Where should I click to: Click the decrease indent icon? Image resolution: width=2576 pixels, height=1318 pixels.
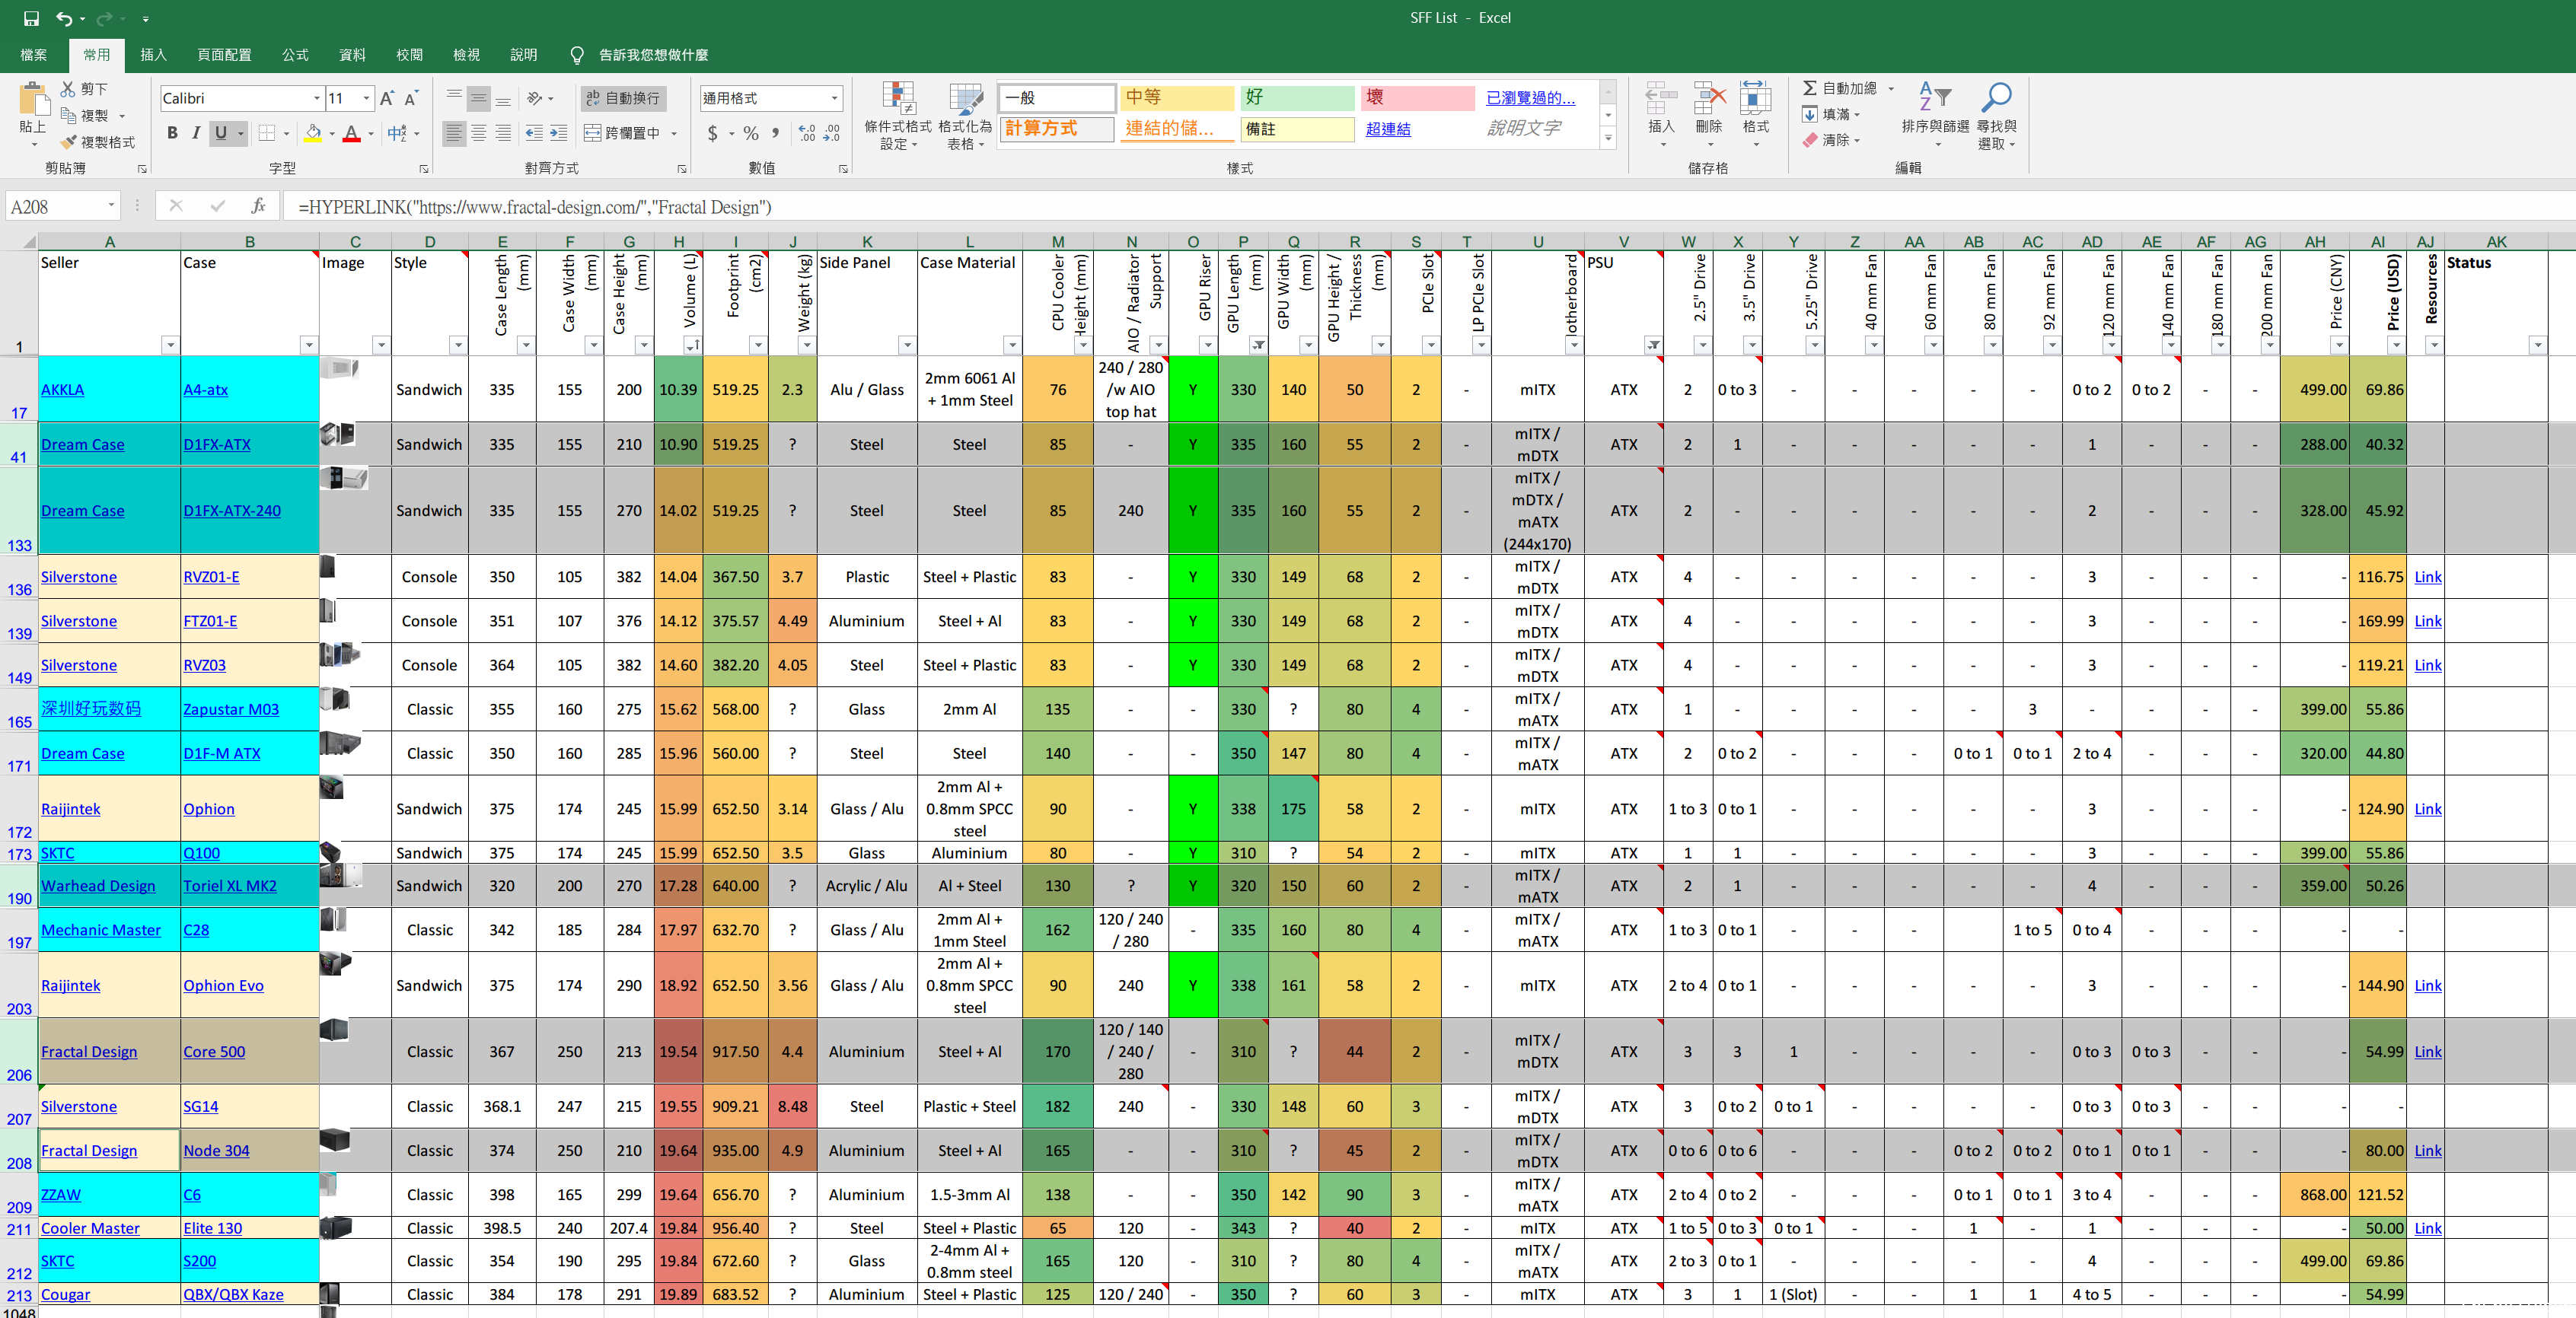coord(534,133)
